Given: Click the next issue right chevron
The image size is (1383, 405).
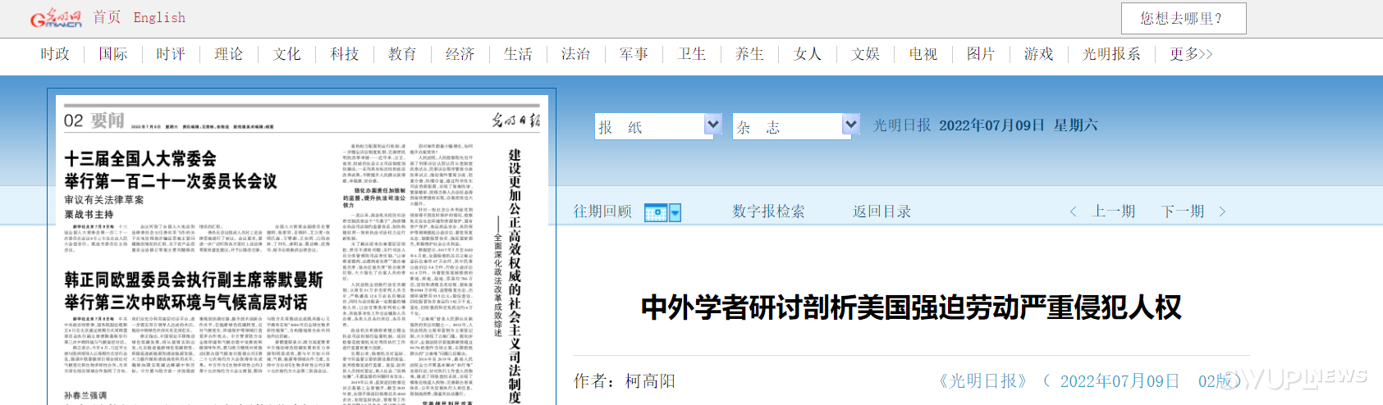Looking at the screenshot, I should (x=1222, y=212).
